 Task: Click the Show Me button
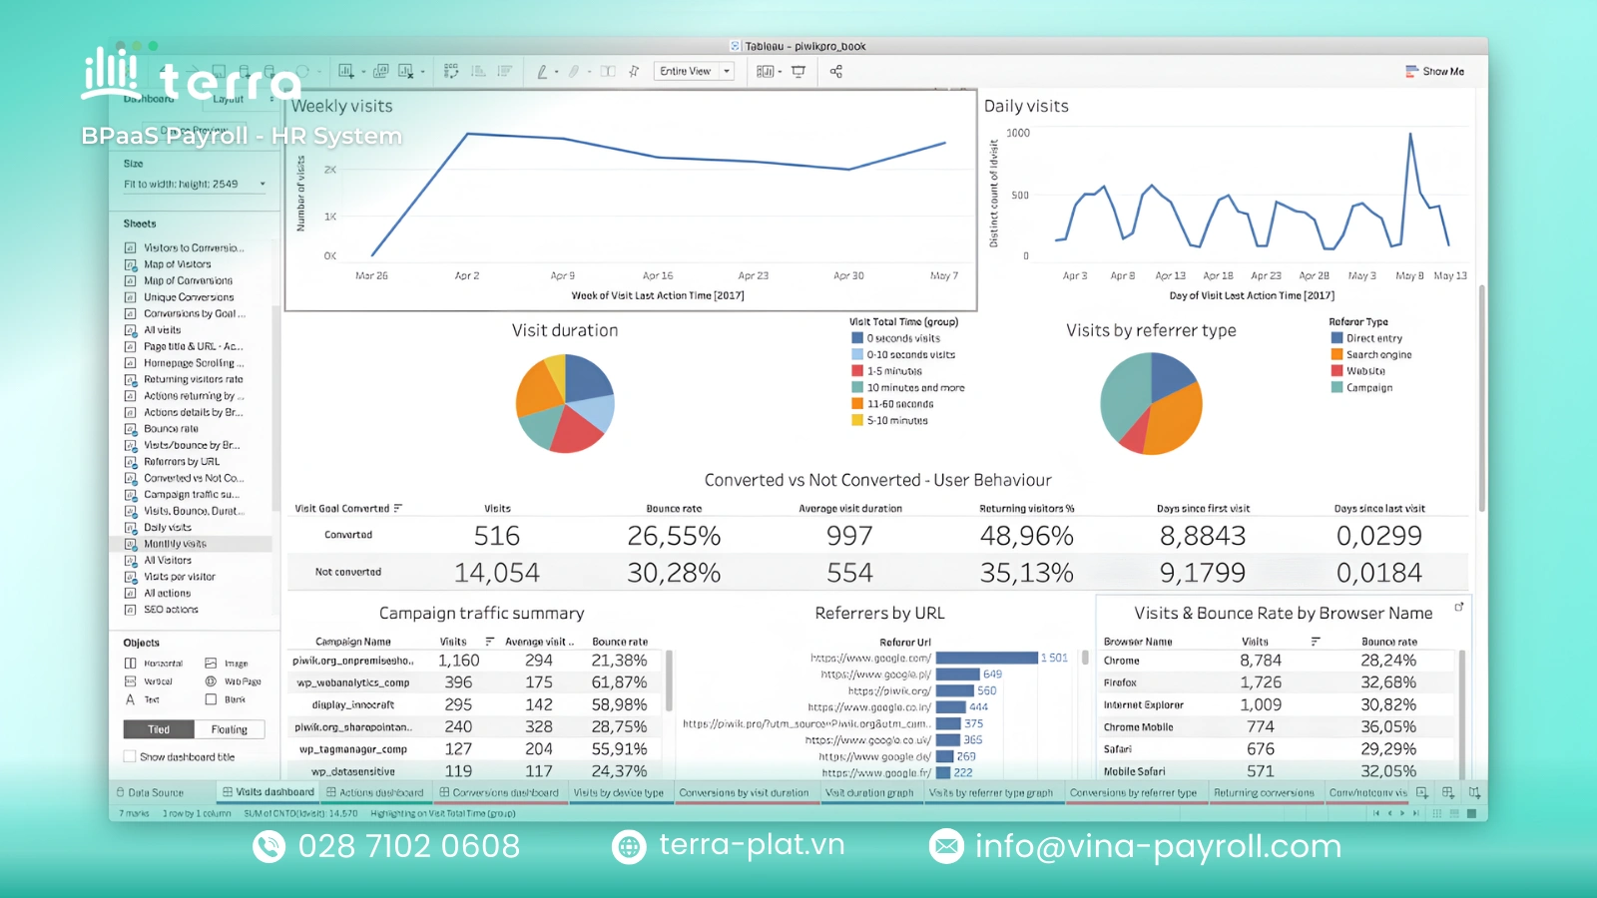tap(1435, 72)
